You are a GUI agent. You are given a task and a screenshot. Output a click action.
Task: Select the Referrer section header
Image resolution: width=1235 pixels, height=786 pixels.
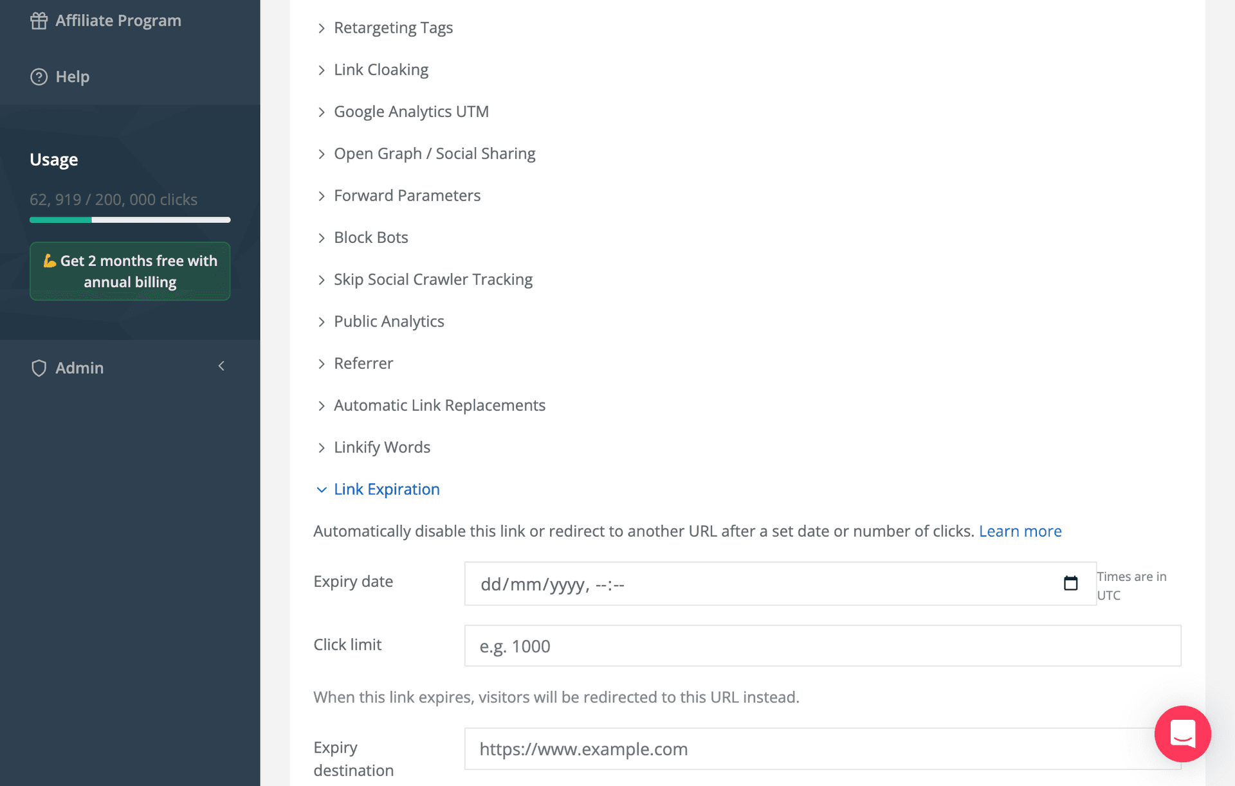[363, 363]
